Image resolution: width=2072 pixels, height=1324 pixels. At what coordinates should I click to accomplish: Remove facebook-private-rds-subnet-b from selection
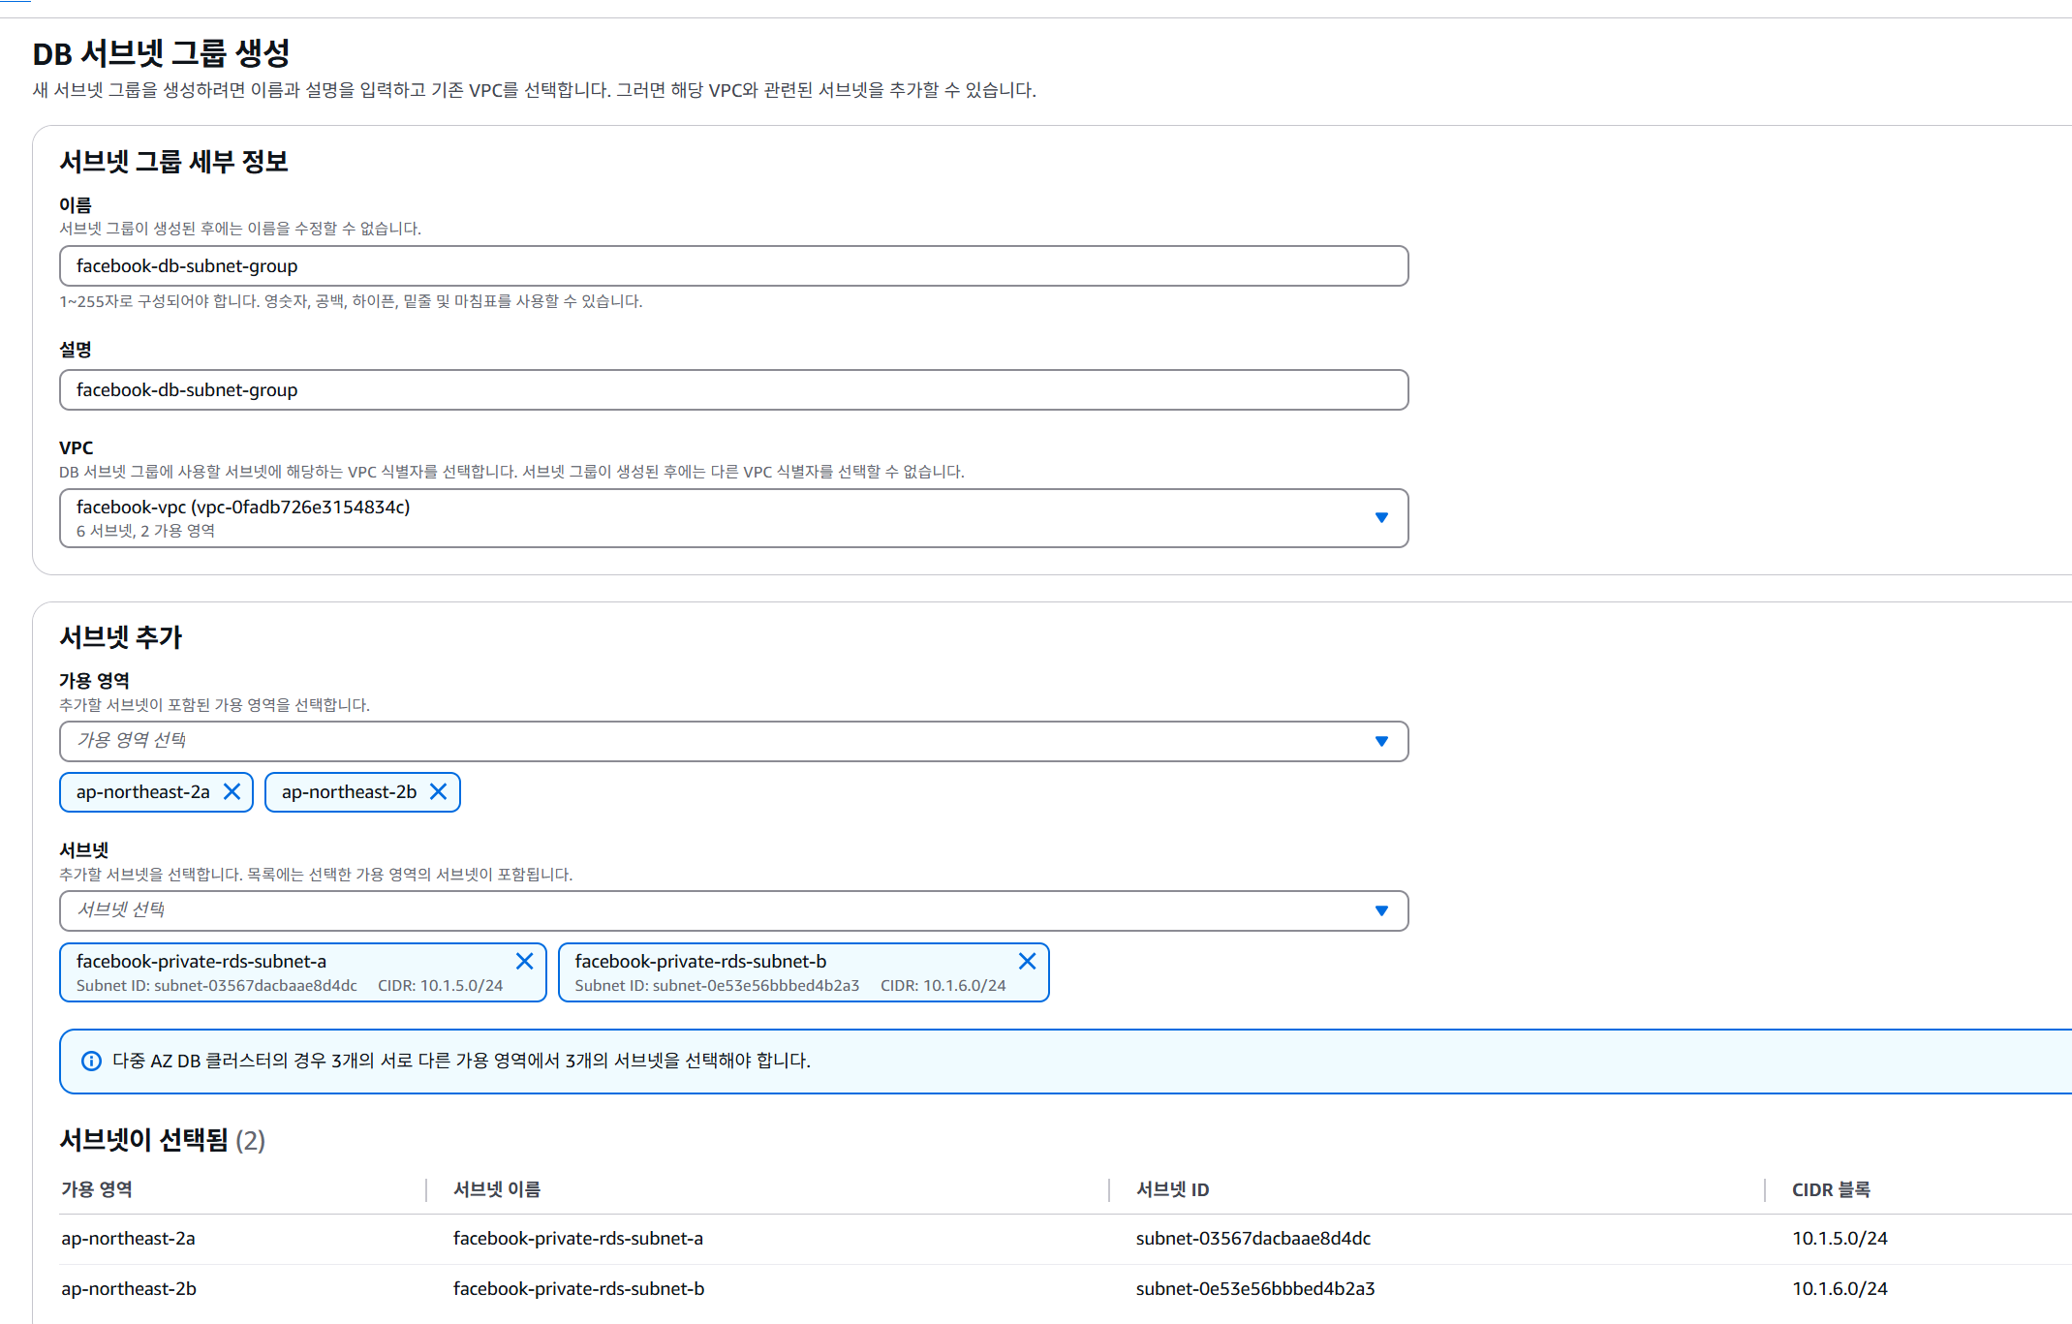(1027, 961)
